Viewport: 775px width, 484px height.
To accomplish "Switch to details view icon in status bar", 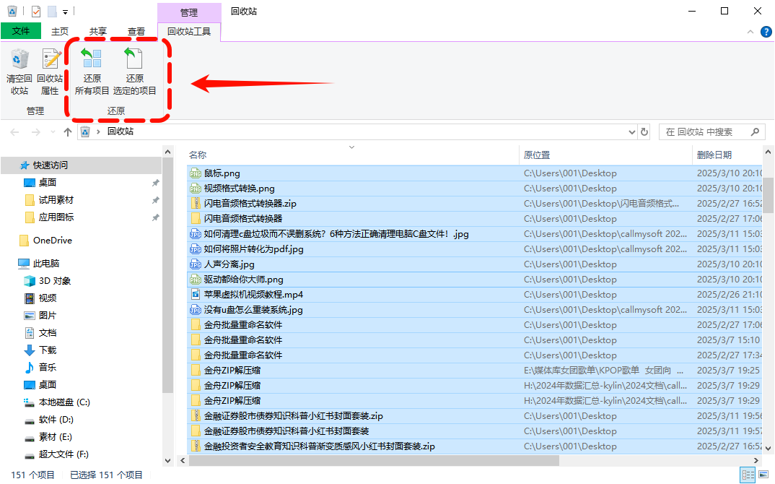I will pyautogui.click(x=748, y=475).
